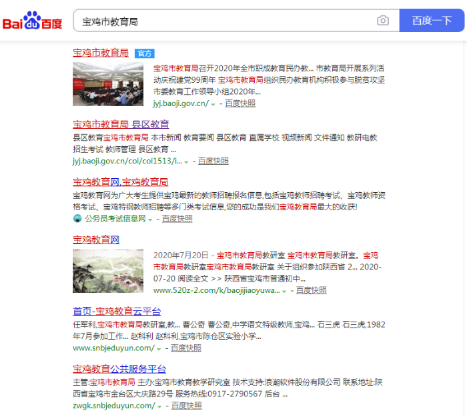Click the zwgk.snbjeduyun.com/ URL link
This screenshot has width=467, height=417.
[114, 406]
